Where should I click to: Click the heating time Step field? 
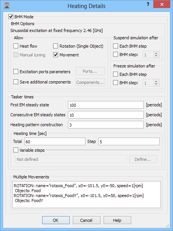click(129, 141)
